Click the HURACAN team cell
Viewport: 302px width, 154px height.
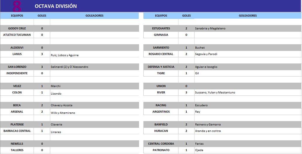[x=161, y=131]
